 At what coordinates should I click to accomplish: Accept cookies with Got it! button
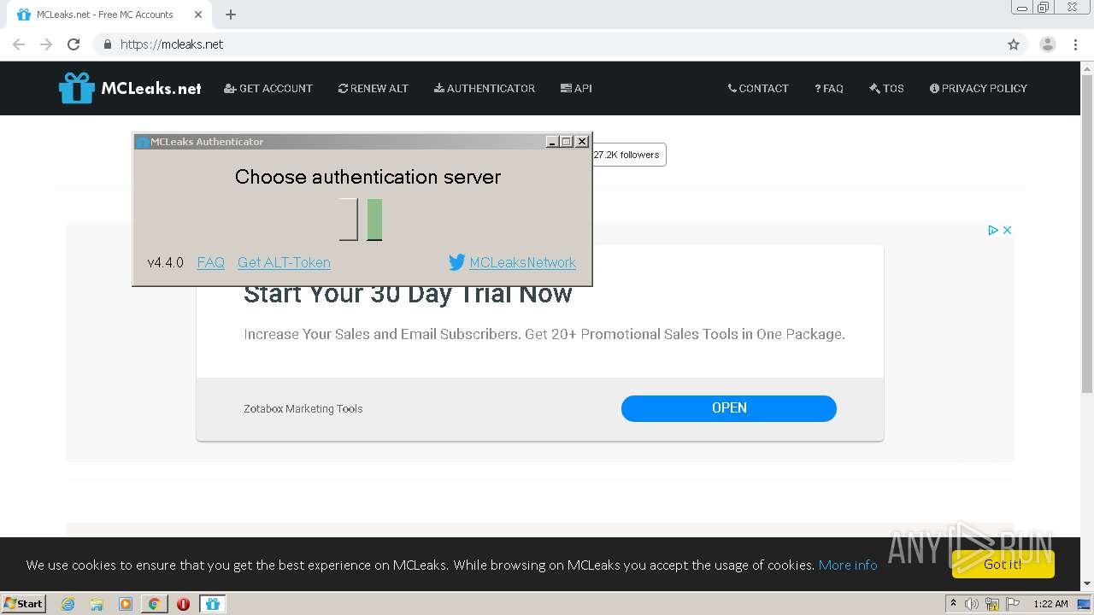(x=1003, y=564)
